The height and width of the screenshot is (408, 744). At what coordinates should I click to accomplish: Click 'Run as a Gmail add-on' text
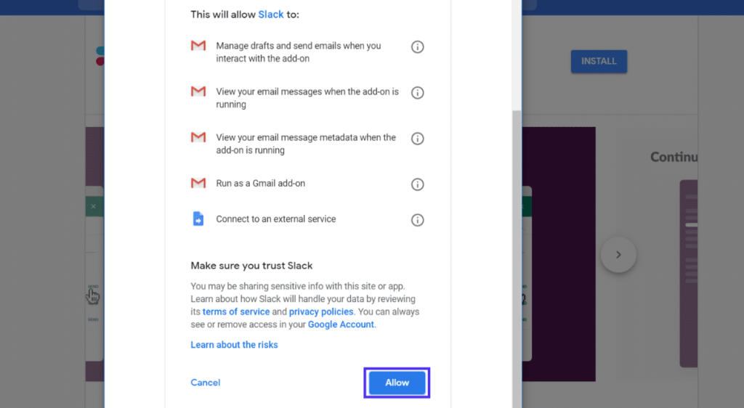pyautogui.click(x=261, y=184)
